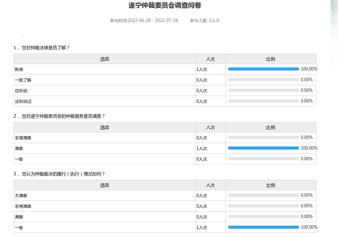
Task: Click the full blue progress bar for 熟悉
Action: [263, 69]
